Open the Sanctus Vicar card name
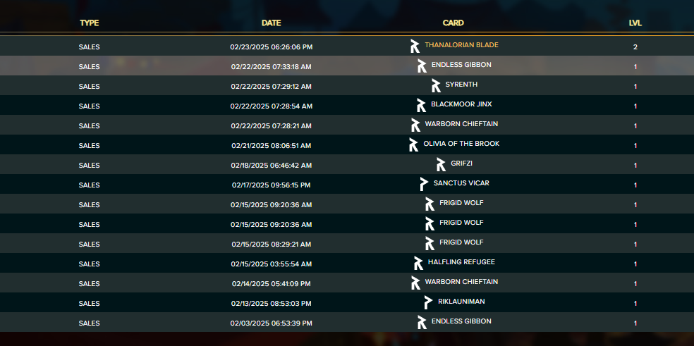The height and width of the screenshot is (346, 694). 462,183
